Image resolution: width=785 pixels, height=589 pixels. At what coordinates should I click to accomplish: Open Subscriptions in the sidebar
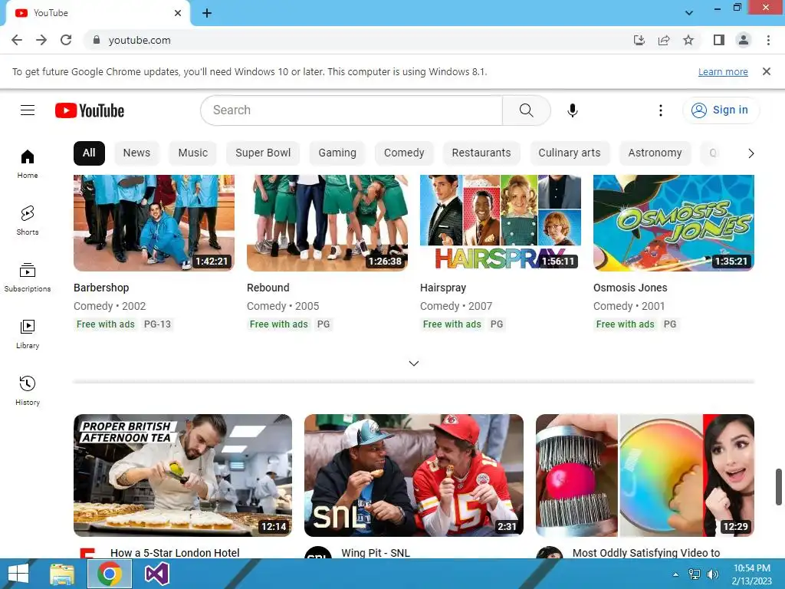(28, 278)
